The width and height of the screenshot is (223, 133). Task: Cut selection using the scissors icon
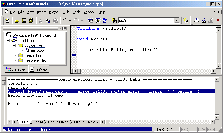coord(40,21)
